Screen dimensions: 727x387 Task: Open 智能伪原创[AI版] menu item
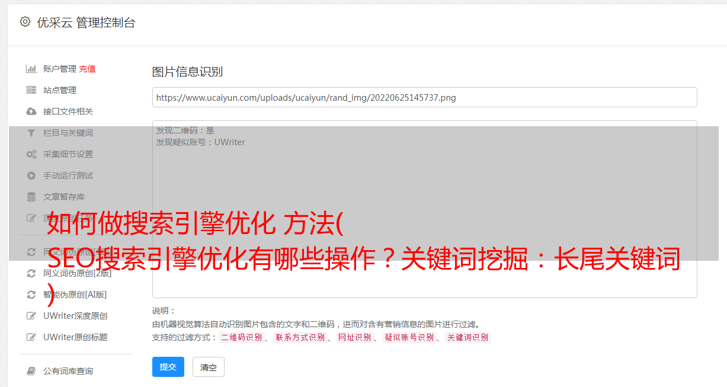(75, 295)
